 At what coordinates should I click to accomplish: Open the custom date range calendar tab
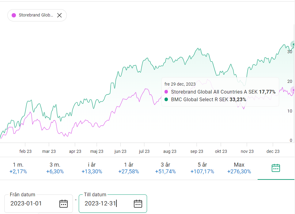(x=276, y=168)
